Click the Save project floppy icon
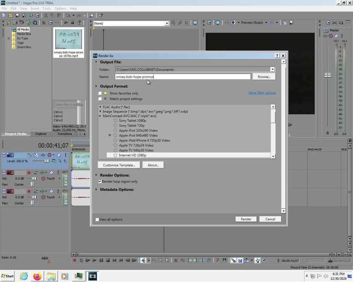The image size is (353, 282). tap(17, 15)
